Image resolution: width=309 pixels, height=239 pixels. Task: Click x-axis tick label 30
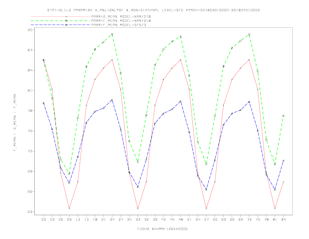click(129, 219)
